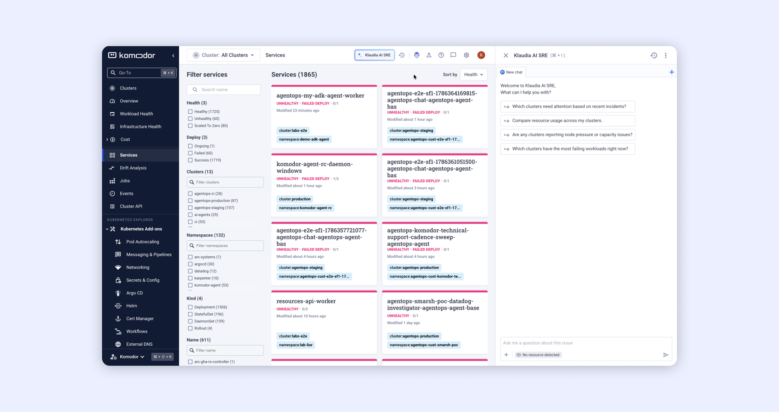Enable the StatefulSet (196) kind filter

(190, 314)
